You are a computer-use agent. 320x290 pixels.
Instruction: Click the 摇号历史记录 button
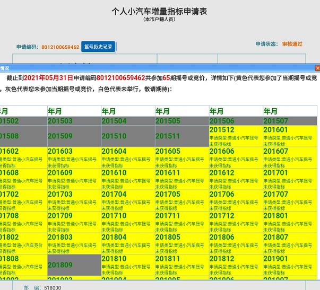(98, 47)
